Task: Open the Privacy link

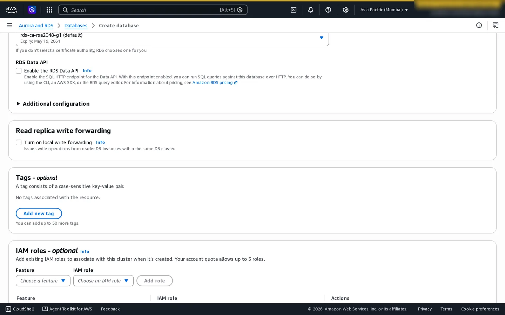Action: [425, 309]
